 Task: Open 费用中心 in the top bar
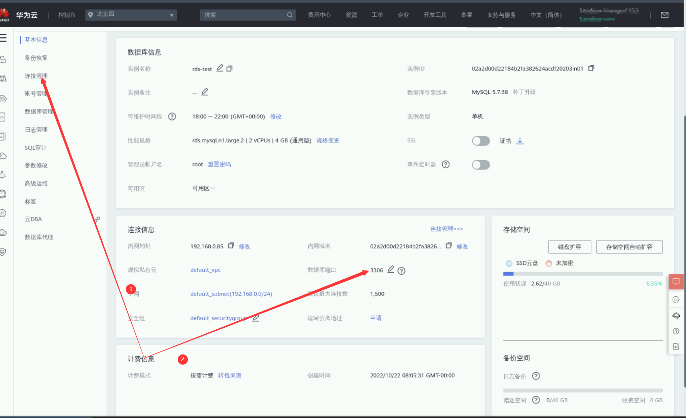[x=319, y=15]
